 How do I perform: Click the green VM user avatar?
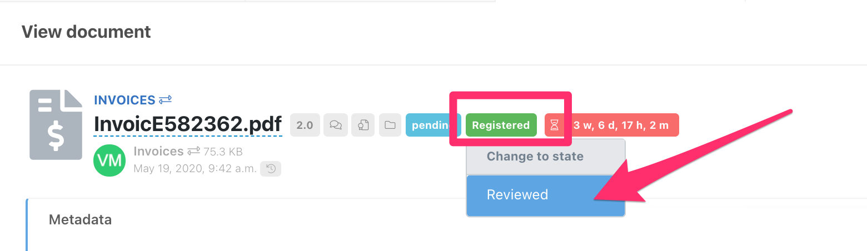click(x=109, y=160)
